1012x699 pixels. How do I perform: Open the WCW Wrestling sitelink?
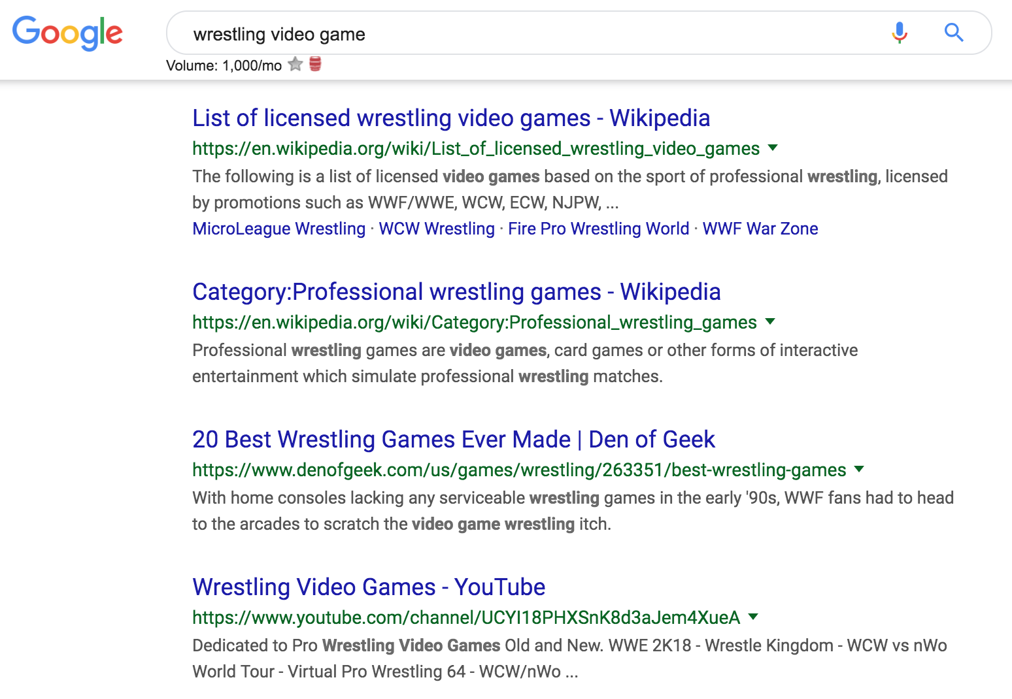[x=437, y=229]
